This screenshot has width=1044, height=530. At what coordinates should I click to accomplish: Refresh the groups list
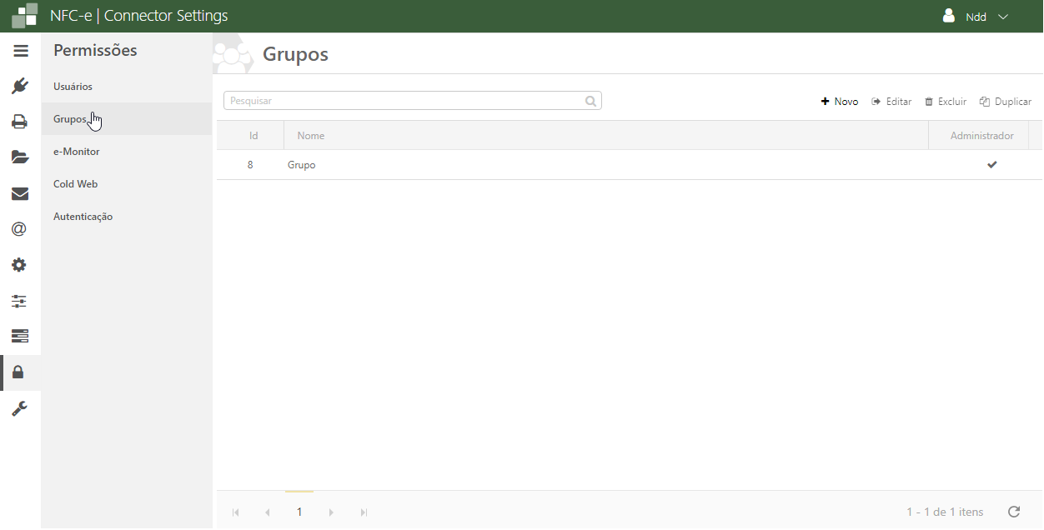pos(1014,512)
